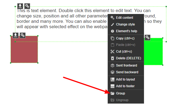Select the bright green square element
179x106 pixels.
pyautogui.click(x=153, y=52)
